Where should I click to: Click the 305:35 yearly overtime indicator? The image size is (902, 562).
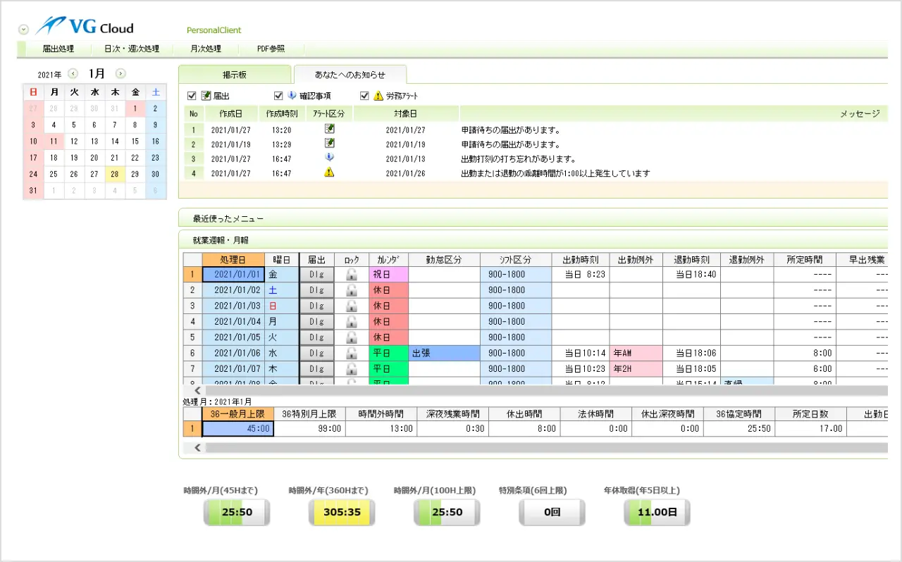(x=342, y=513)
